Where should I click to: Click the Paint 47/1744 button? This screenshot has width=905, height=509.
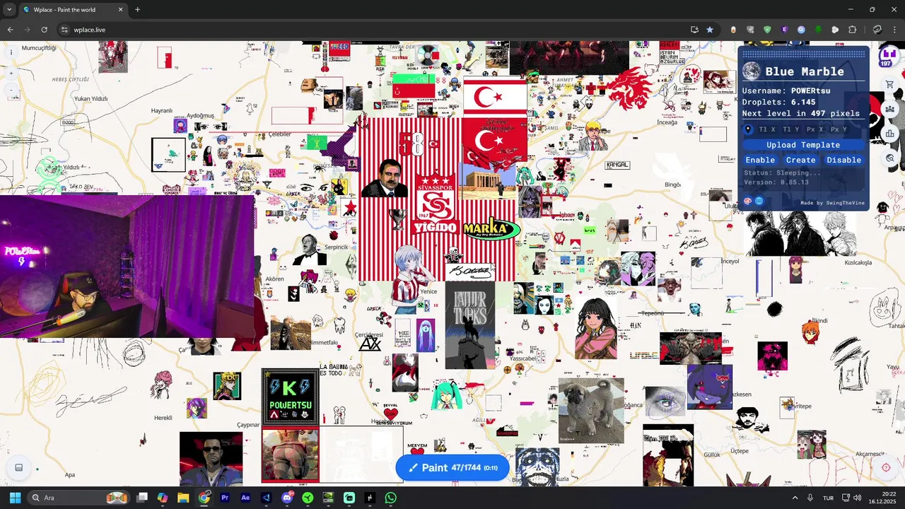452,468
